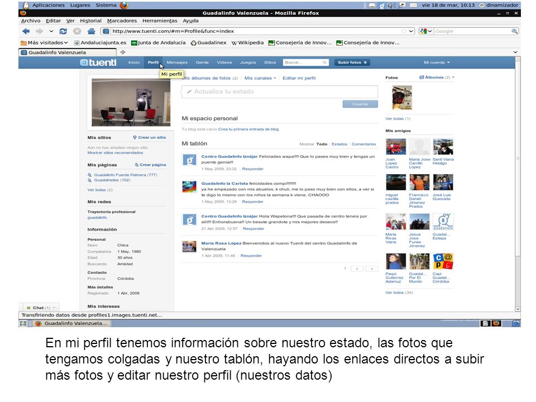
Task: Open Capi Guadal... Córdoba friend icon
Action: point(443,261)
